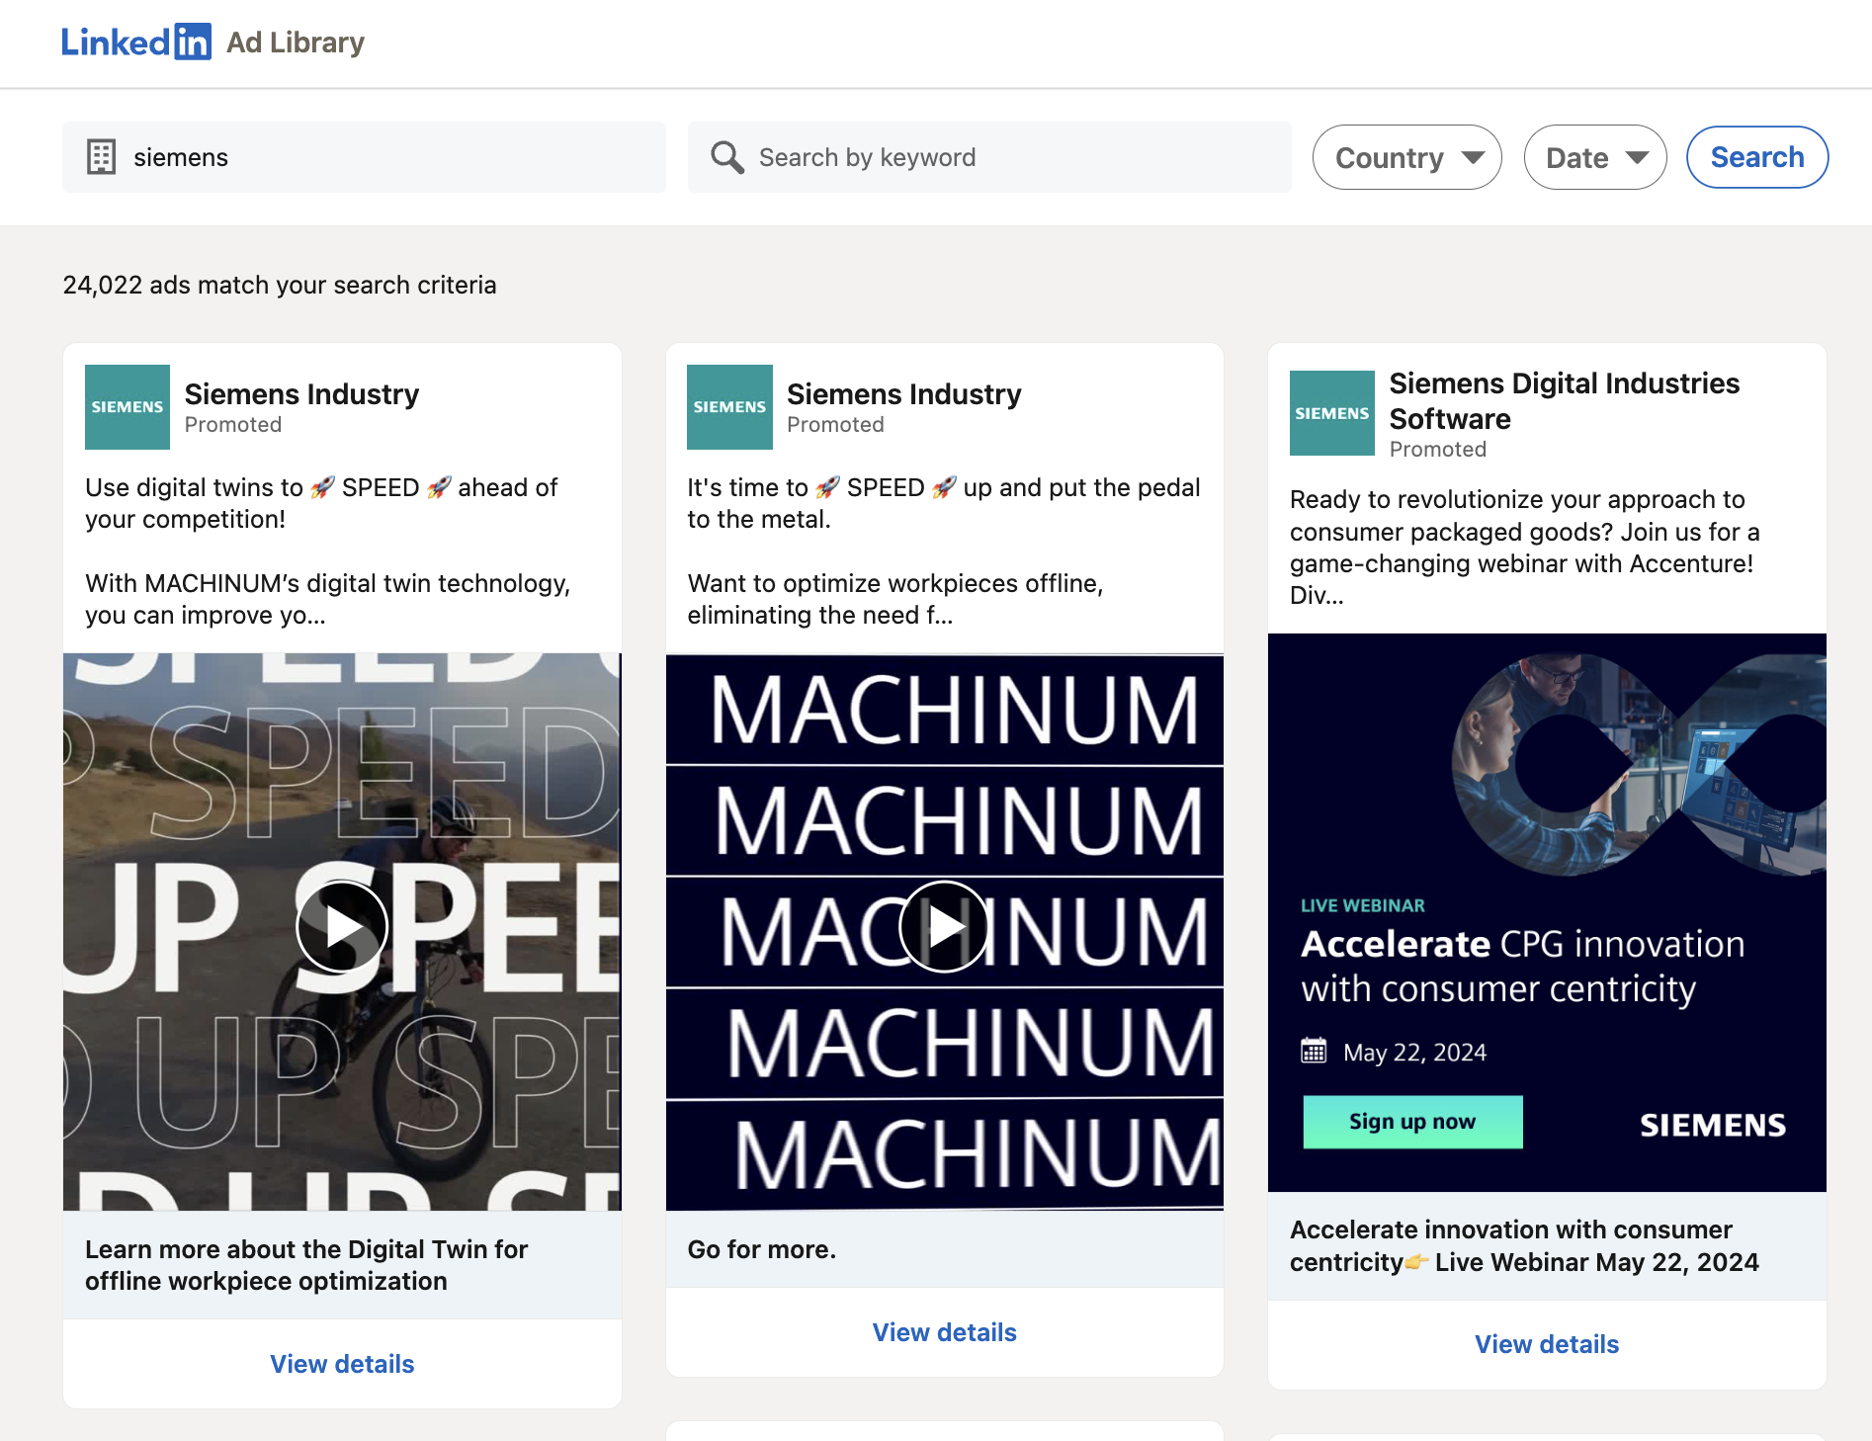Click the Sign up now button
1872x1441 pixels.
coord(1412,1122)
